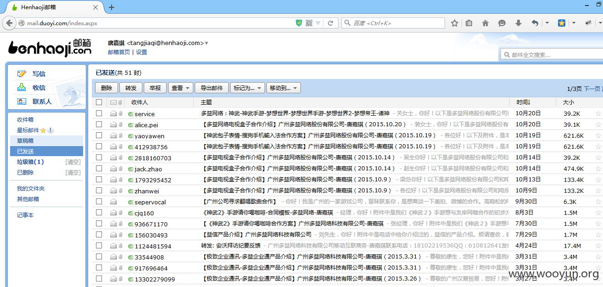Open the 星标邮件 folder
Screen dimensions: 603x287
[x=28, y=130]
